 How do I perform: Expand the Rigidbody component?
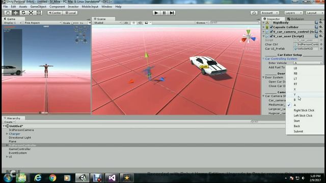coord(264,22)
